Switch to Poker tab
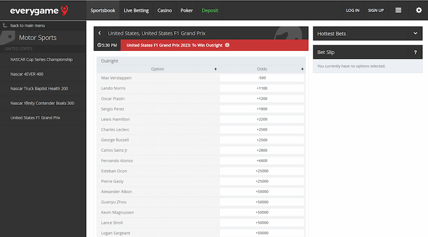The height and width of the screenshot is (237, 428). tap(187, 10)
